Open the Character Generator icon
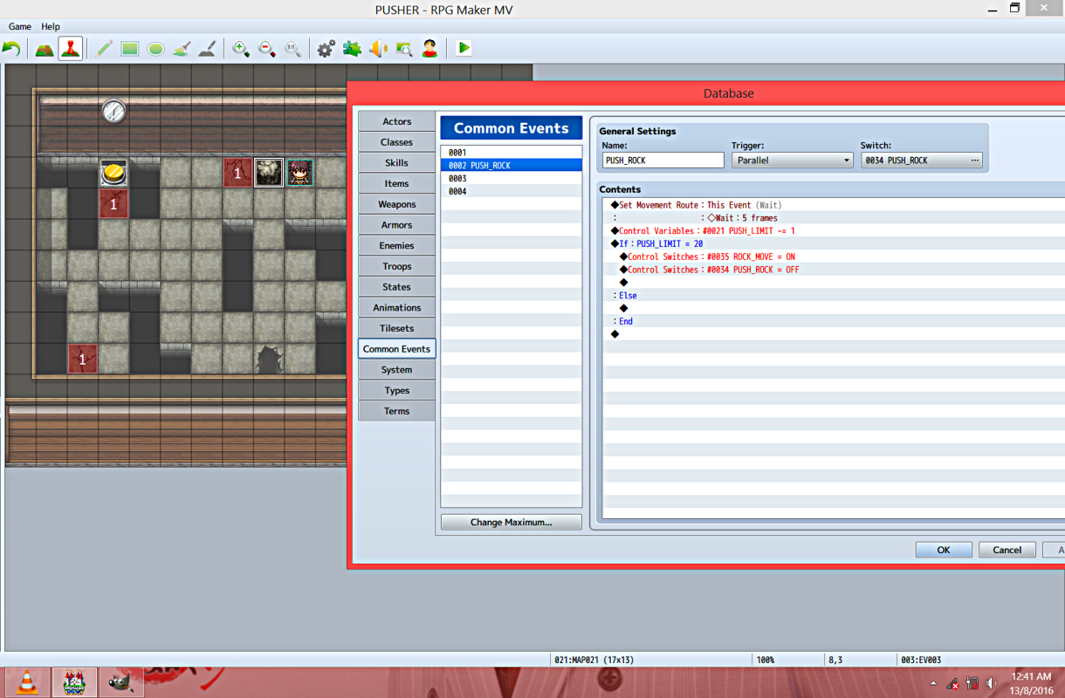Viewport: 1065px width, 698px height. click(x=429, y=49)
